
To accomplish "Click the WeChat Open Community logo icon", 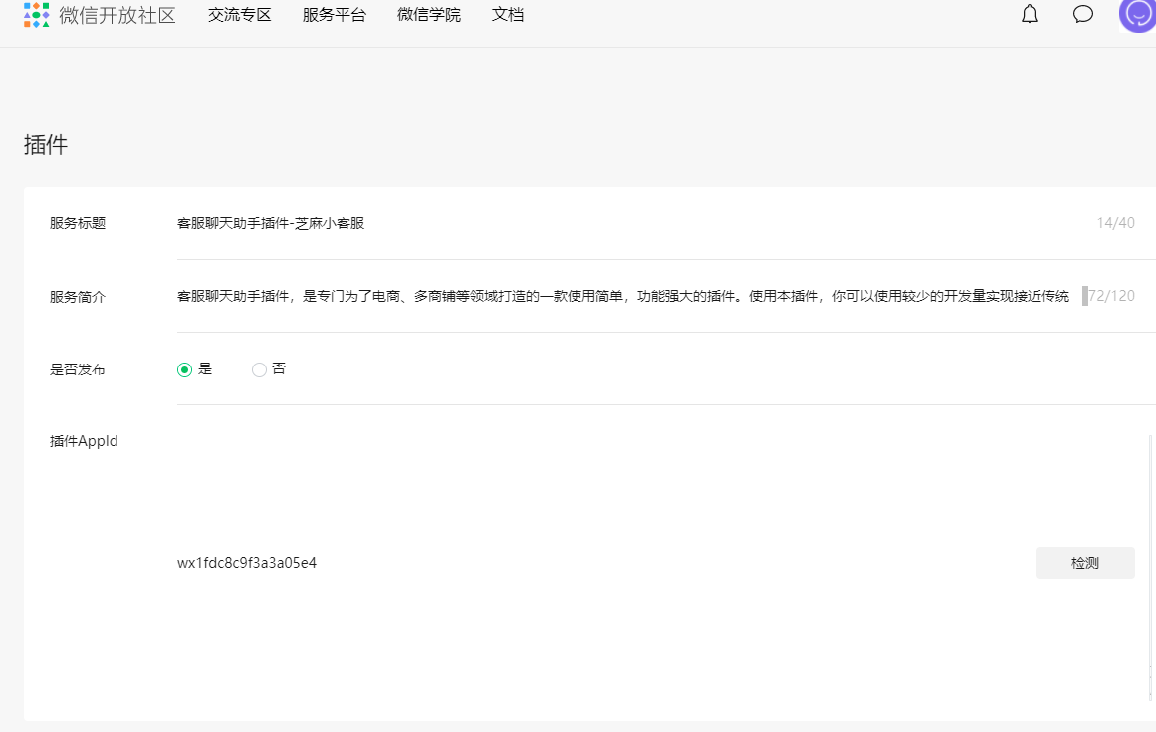I will (x=36, y=14).
